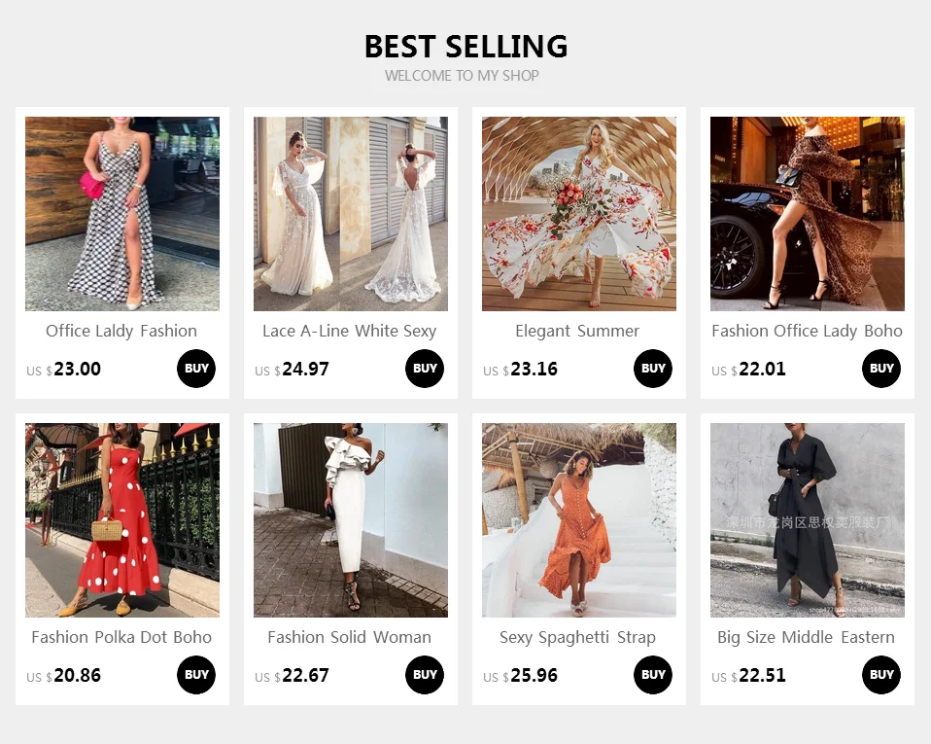Viewport: 931px width, 744px height.
Task: Select the US $24.97 price label
Action: [292, 369]
